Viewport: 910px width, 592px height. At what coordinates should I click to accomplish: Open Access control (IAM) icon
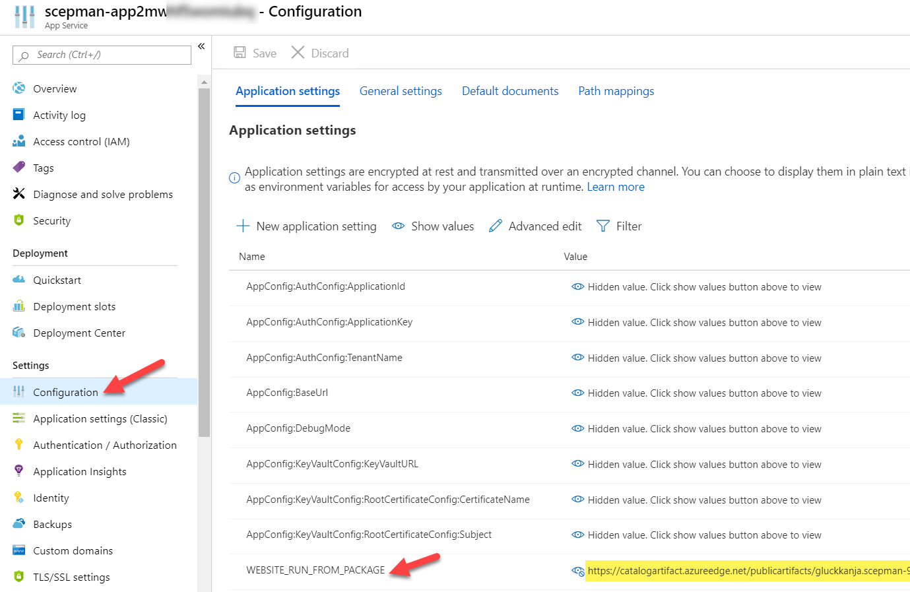coord(19,141)
